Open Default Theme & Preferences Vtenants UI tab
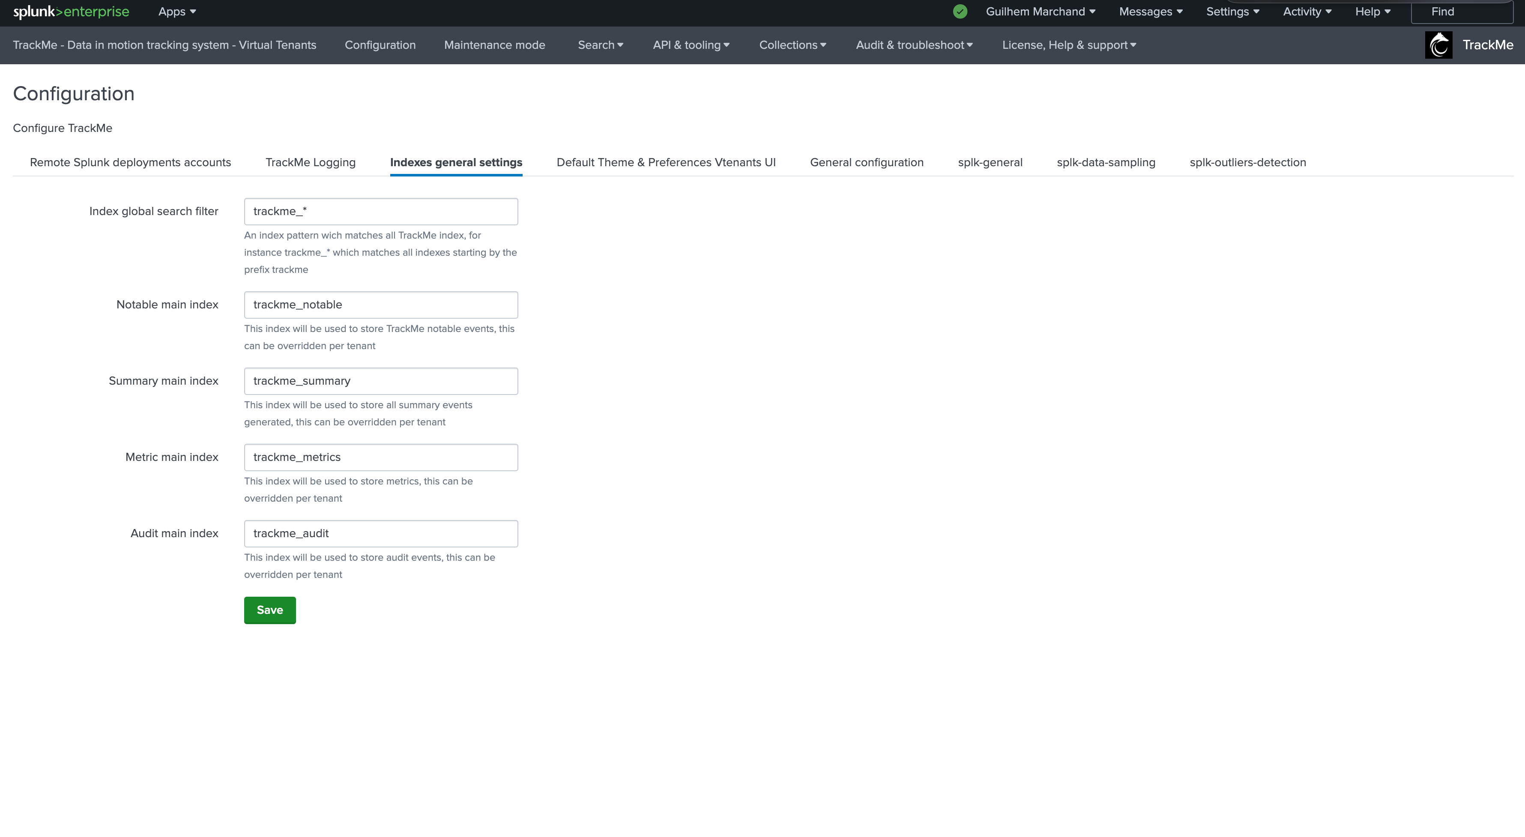1525x837 pixels. (666, 162)
